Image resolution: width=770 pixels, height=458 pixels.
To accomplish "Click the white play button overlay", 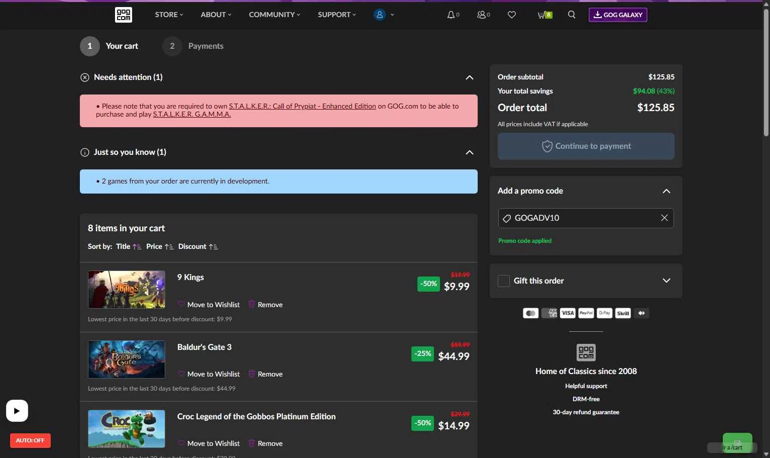I will (x=17, y=411).
